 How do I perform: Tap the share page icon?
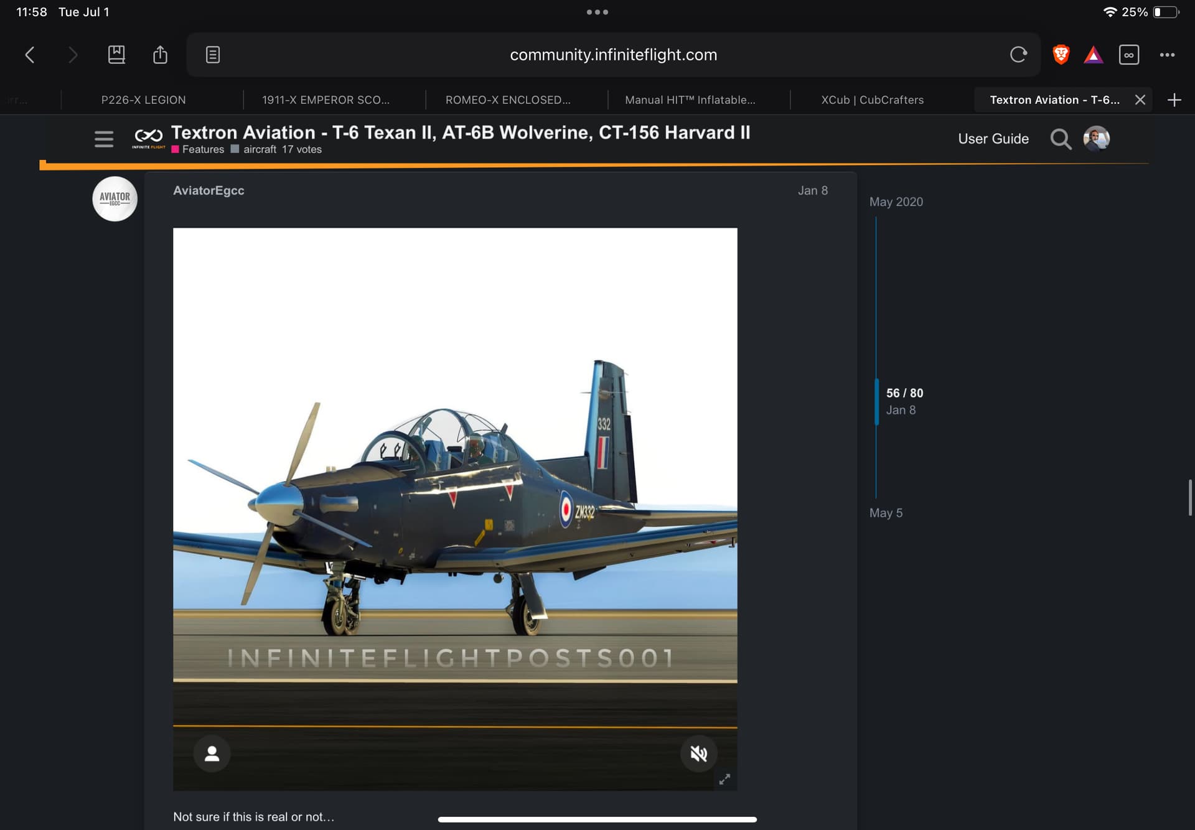coord(160,55)
